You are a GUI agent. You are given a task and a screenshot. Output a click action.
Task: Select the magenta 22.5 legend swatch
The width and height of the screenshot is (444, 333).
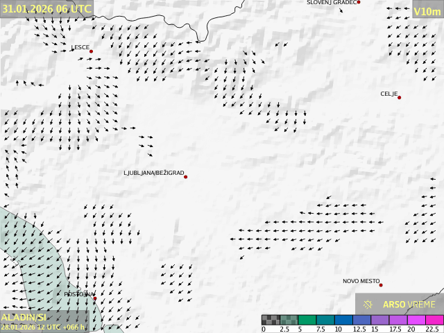(x=433, y=320)
